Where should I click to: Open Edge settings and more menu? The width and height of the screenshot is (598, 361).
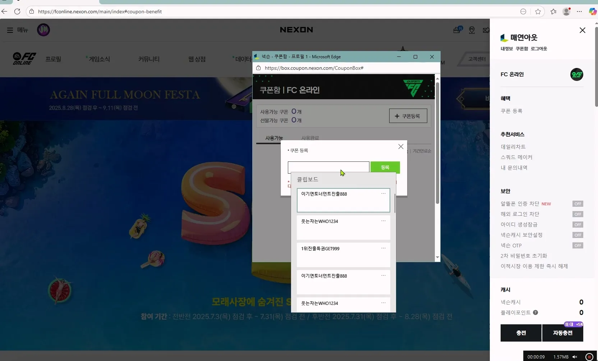[x=579, y=12]
